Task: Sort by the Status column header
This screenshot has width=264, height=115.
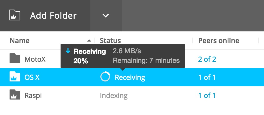Action: click(x=110, y=41)
